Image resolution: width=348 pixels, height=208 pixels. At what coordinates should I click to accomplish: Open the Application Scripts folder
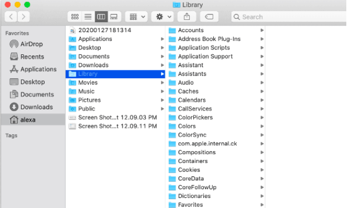point(215,48)
